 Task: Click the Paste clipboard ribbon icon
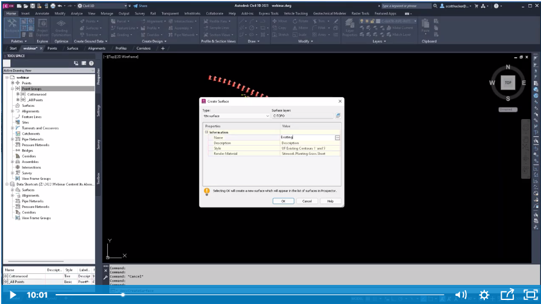click(x=425, y=26)
